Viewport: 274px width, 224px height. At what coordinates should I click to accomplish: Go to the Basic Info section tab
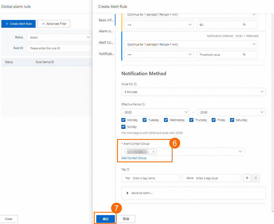tap(106, 20)
